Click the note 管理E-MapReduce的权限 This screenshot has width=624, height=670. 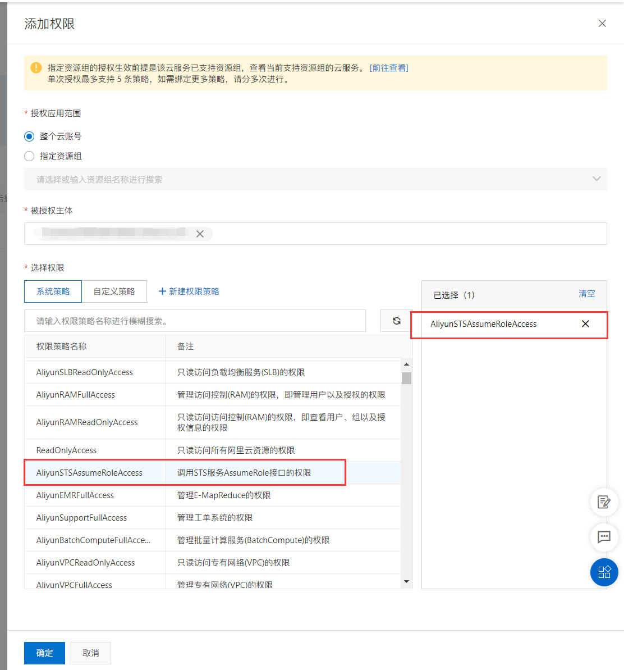tap(224, 495)
